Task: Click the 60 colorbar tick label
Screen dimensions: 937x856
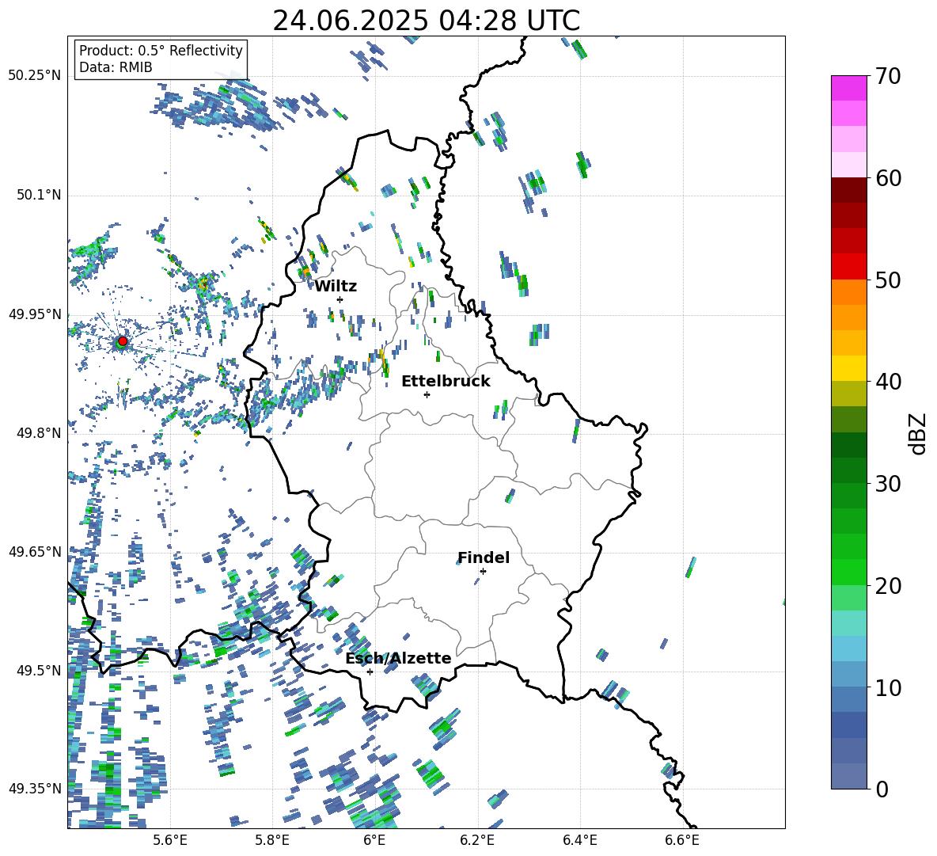Action: pyautogui.click(x=888, y=178)
